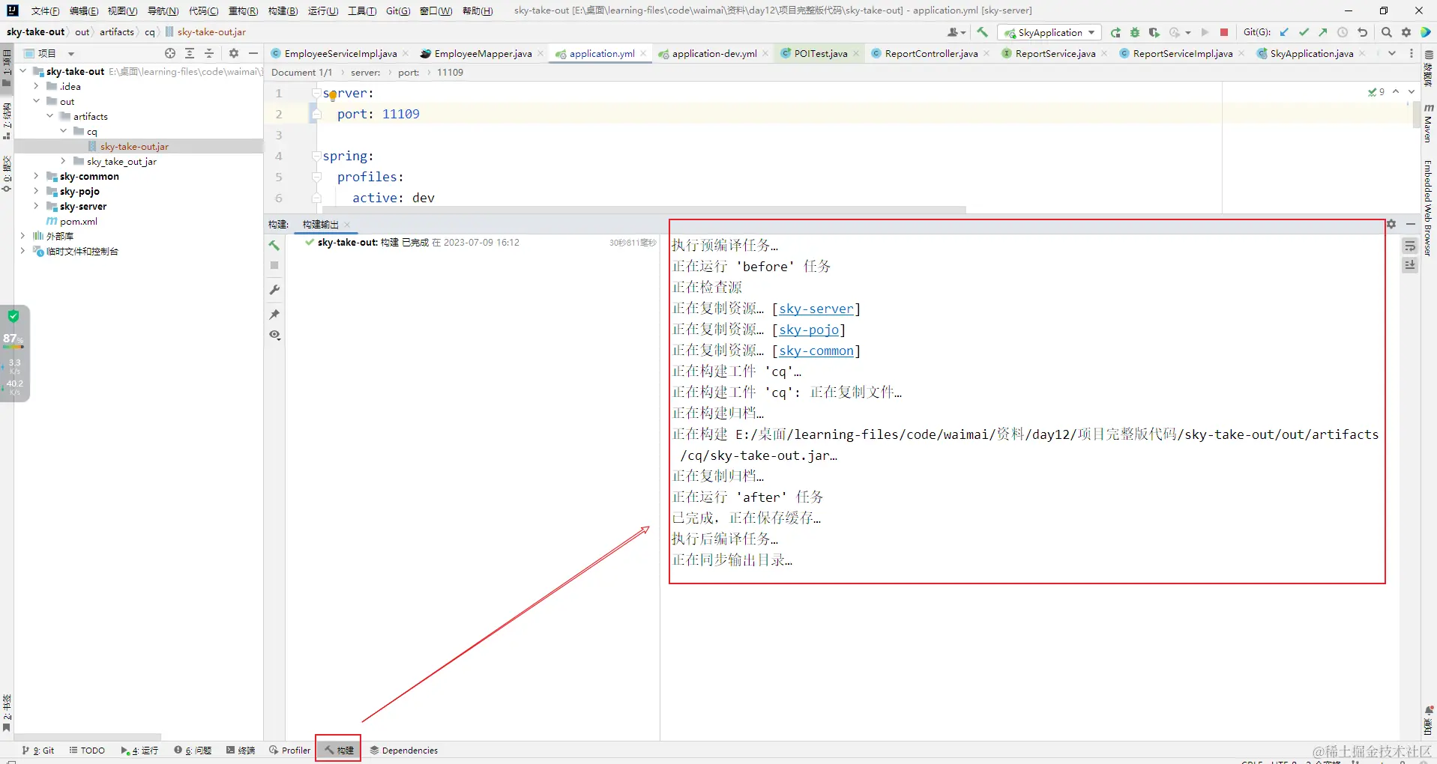Open build panel settings gear icon
1437x764 pixels.
(1391, 224)
